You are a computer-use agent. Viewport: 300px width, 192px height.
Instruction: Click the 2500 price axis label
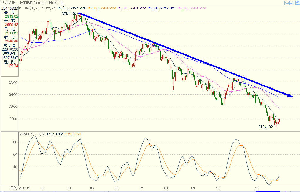(13, 82)
